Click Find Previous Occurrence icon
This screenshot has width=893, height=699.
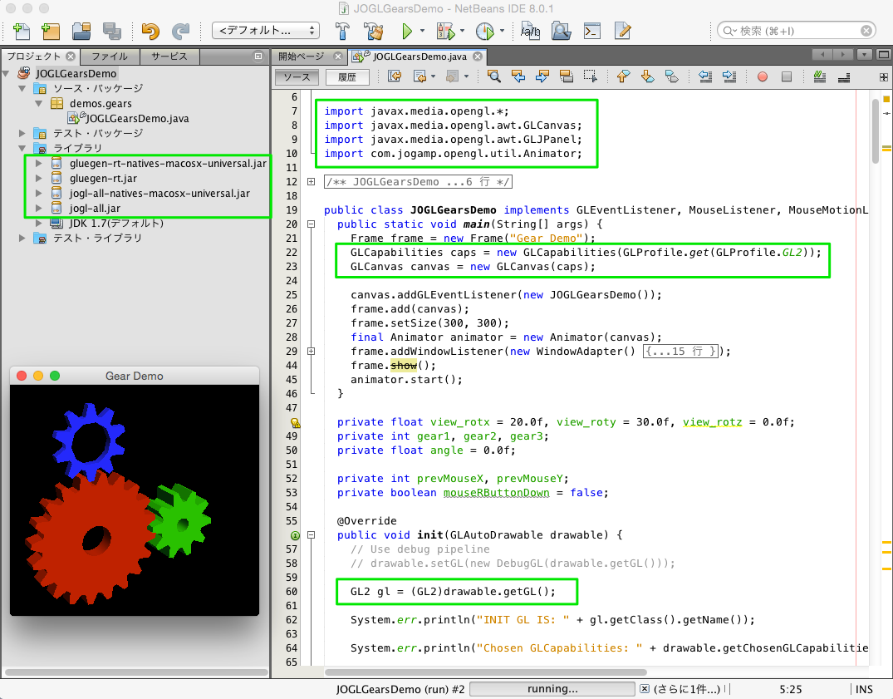pyautogui.click(x=518, y=76)
